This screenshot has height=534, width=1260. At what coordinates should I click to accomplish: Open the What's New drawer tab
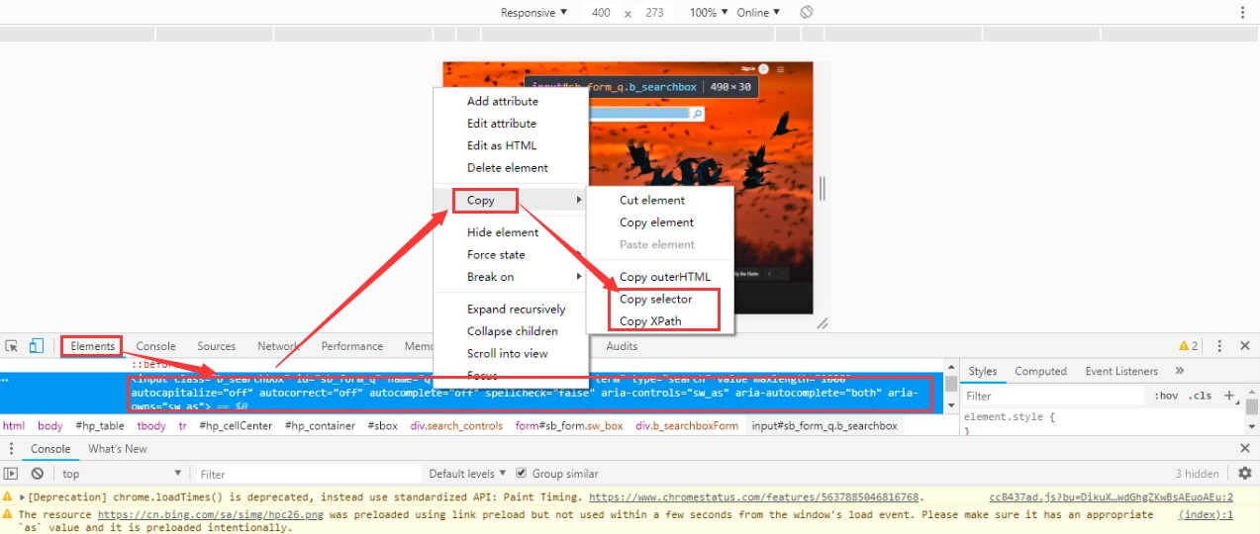pyautogui.click(x=118, y=449)
